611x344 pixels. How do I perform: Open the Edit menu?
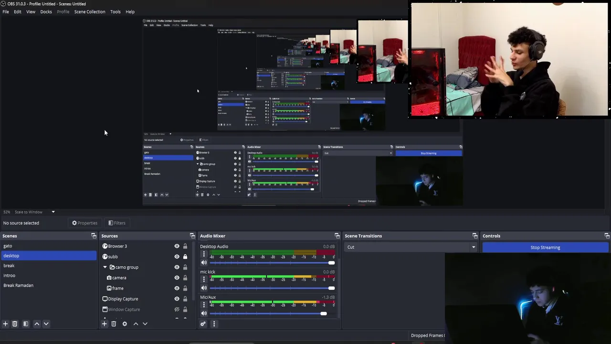(x=18, y=11)
